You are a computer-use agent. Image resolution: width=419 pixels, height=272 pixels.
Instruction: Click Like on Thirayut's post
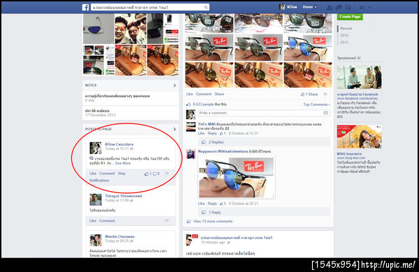pyautogui.click(x=93, y=221)
